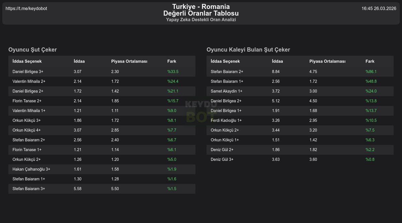Screen dimensions: 402x223
Task: Open the t.me/keydobot link
Action: coord(26,8)
